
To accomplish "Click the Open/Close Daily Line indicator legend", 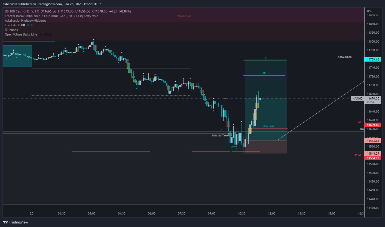I will [x=21, y=34].
